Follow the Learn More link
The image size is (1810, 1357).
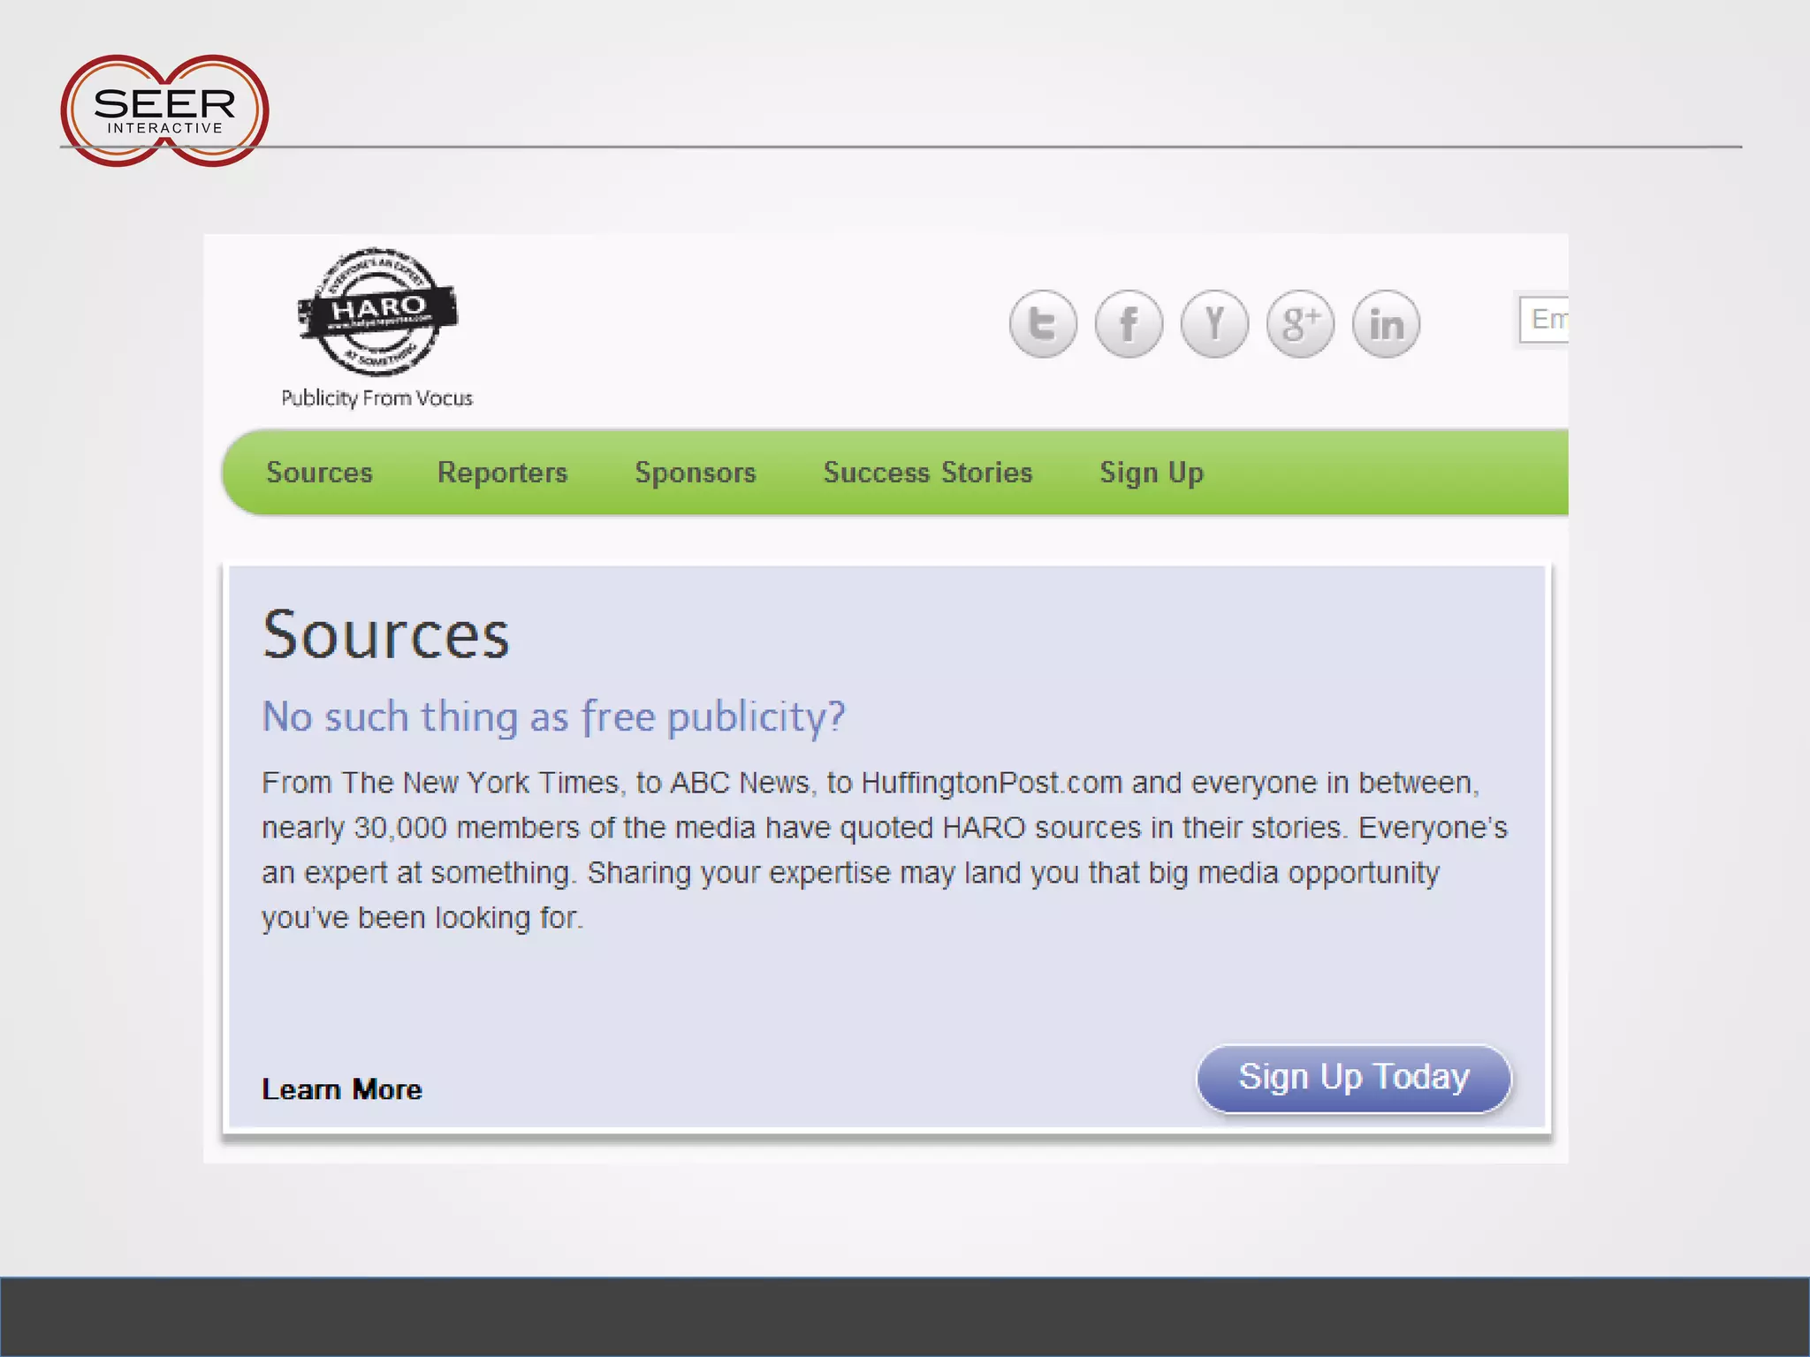[x=342, y=1089]
